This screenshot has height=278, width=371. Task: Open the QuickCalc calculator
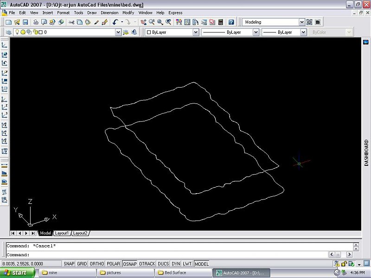click(x=220, y=22)
